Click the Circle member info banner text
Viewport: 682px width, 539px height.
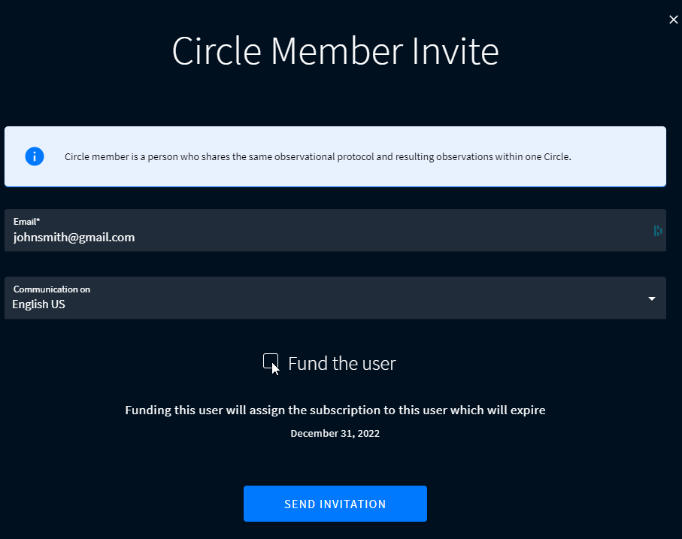[317, 156]
